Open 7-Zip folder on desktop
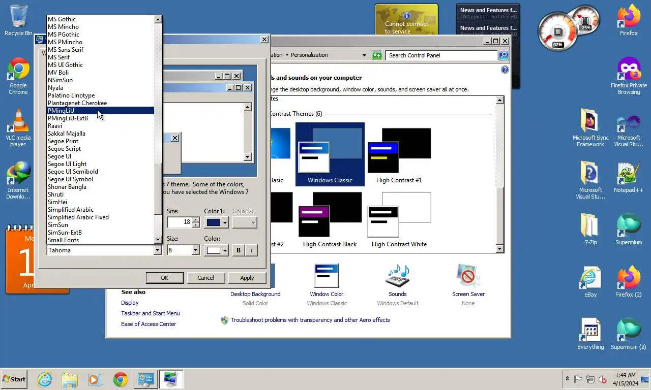 (x=590, y=230)
